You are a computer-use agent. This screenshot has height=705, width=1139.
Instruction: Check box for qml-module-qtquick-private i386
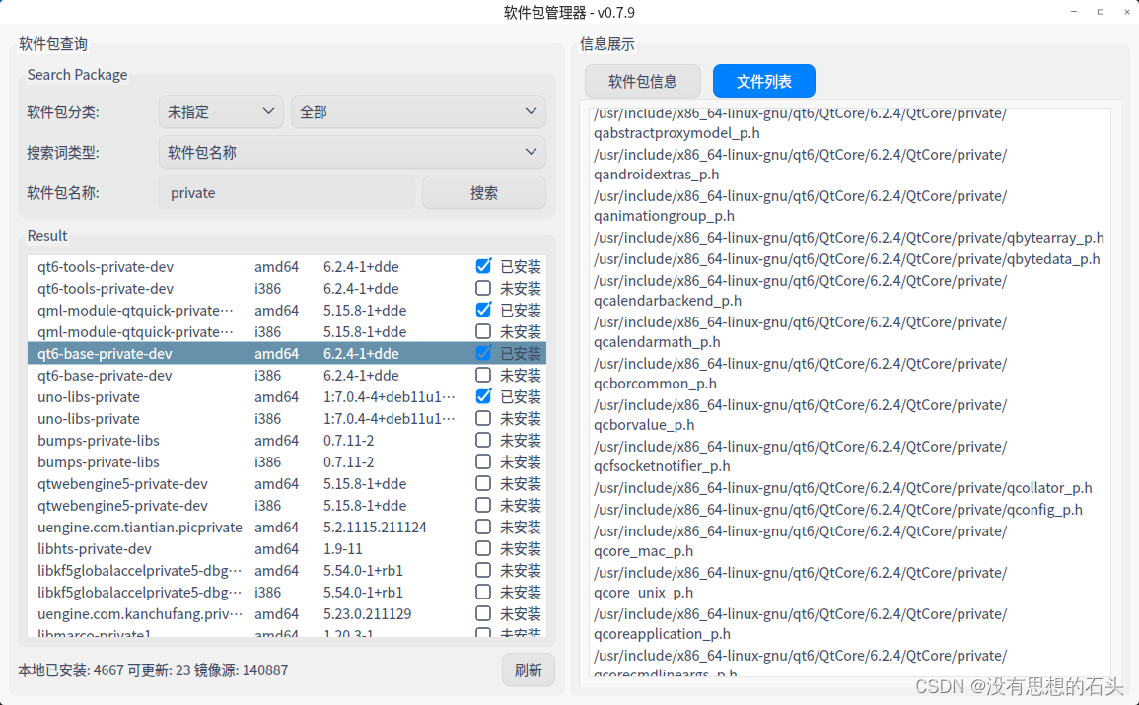[483, 331]
